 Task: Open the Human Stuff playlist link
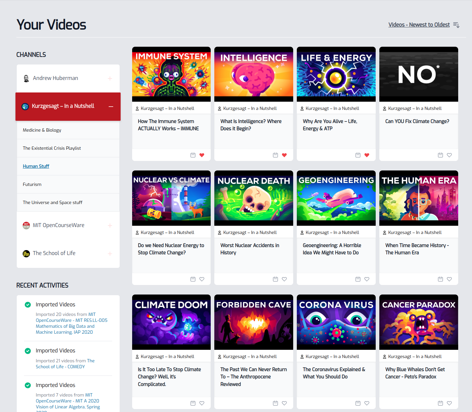(x=36, y=166)
